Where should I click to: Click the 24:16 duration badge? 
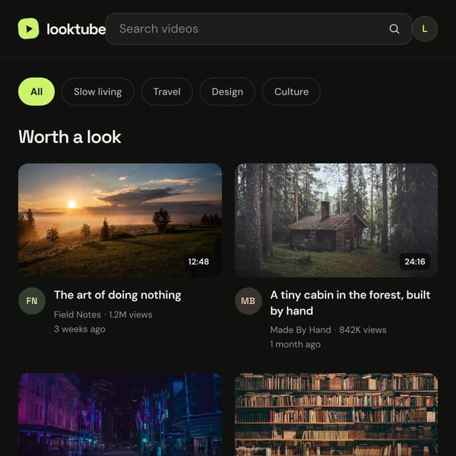click(415, 261)
